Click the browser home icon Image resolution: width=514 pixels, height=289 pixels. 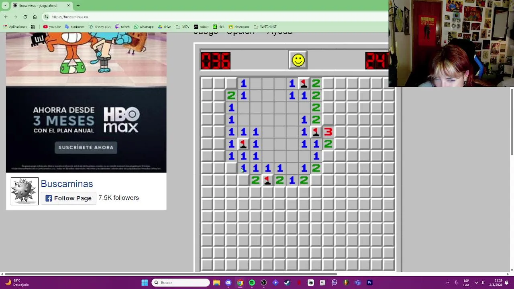pyautogui.click(x=35, y=17)
